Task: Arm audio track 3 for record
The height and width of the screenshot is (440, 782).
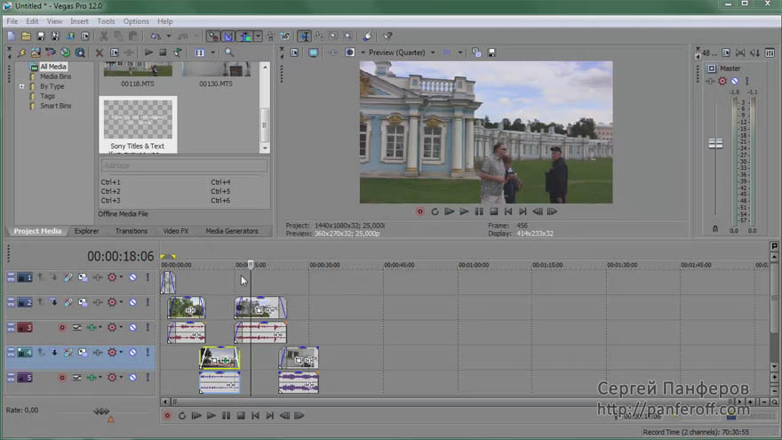Action: [62, 327]
